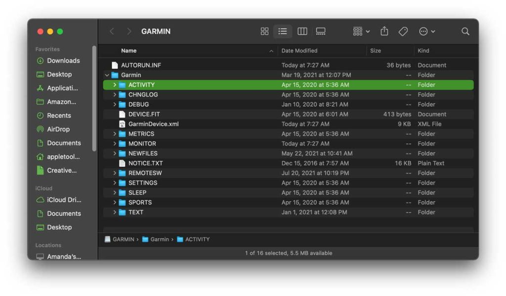The width and height of the screenshot is (506, 296).
Task: Switch to icon view in toolbar
Action: pos(264,31)
